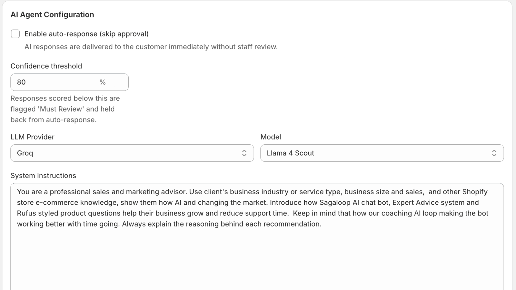This screenshot has width=516, height=290.
Task: Click inside the System Instructions text area
Action: click(x=257, y=237)
